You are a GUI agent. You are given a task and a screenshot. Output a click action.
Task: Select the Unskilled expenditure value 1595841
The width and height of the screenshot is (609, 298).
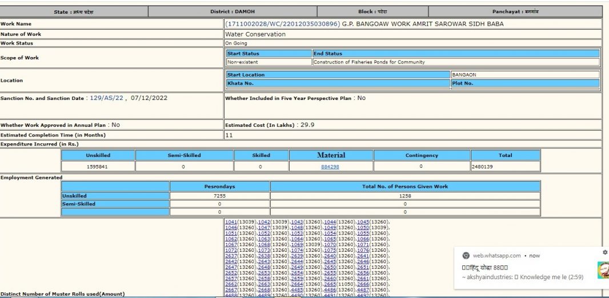pyautogui.click(x=98, y=167)
